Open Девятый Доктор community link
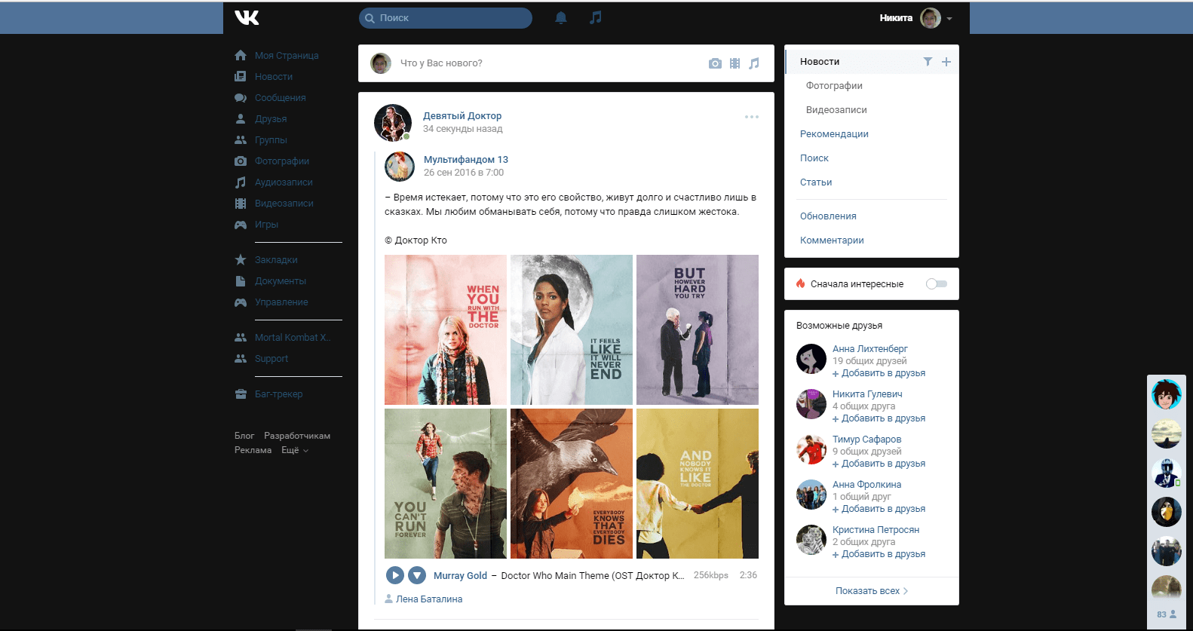The height and width of the screenshot is (631, 1193). coord(462,115)
